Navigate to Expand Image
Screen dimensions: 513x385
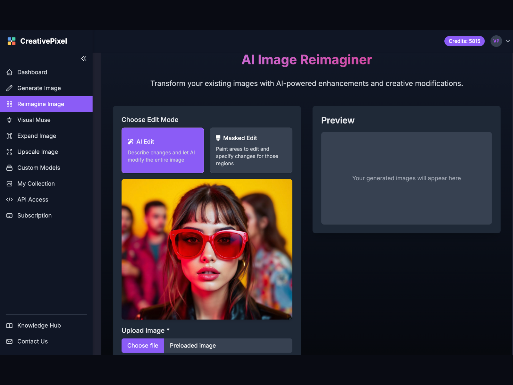pyautogui.click(x=46, y=136)
